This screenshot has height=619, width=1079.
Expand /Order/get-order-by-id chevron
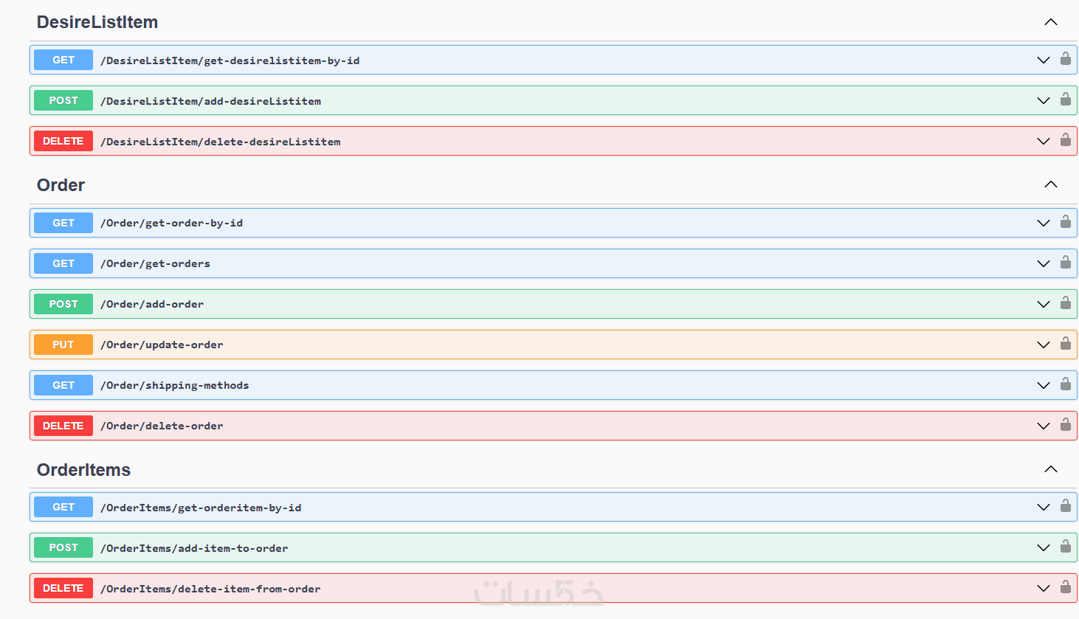tap(1044, 223)
